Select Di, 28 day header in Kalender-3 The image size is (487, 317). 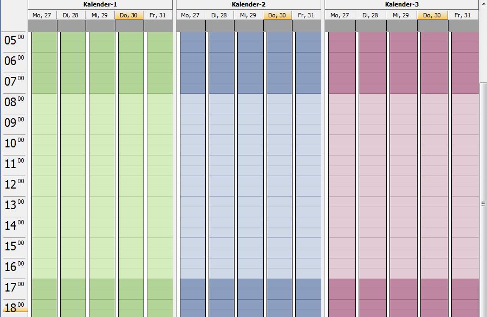pyautogui.click(x=371, y=15)
